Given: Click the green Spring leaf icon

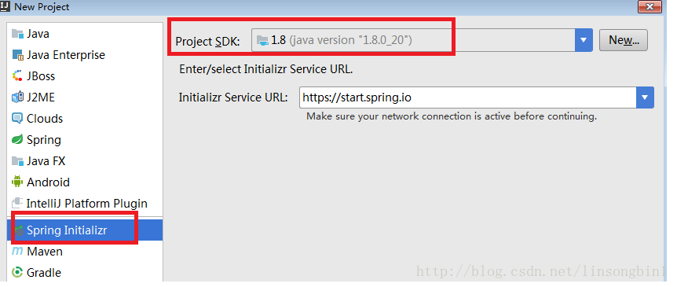Looking at the screenshot, I should [17, 140].
